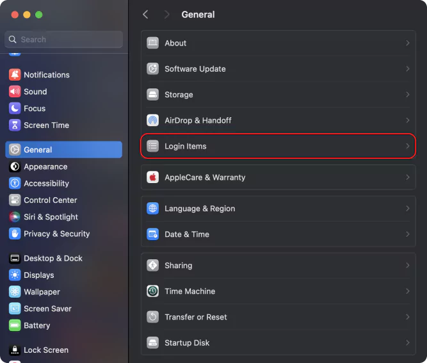The height and width of the screenshot is (363, 427).
Task: Open Storage via its right chevron
Action: pyautogui.click(x=407, y=95)
